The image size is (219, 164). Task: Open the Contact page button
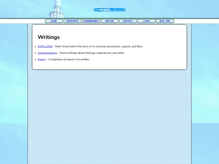(128, 21)
